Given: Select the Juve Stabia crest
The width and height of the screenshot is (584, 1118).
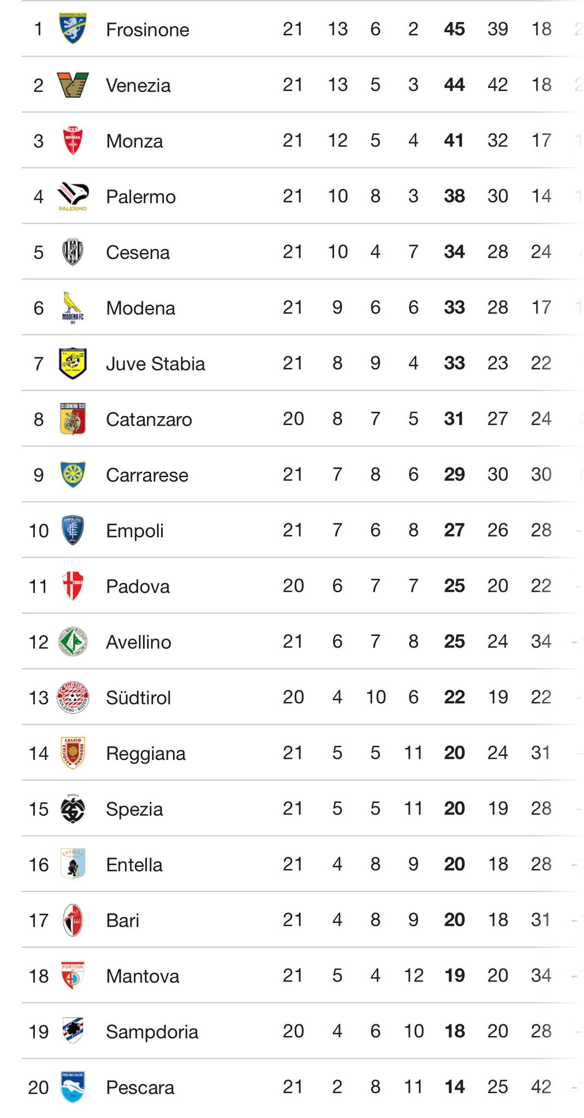Looking at the screenshot, I should click(73, 363).
